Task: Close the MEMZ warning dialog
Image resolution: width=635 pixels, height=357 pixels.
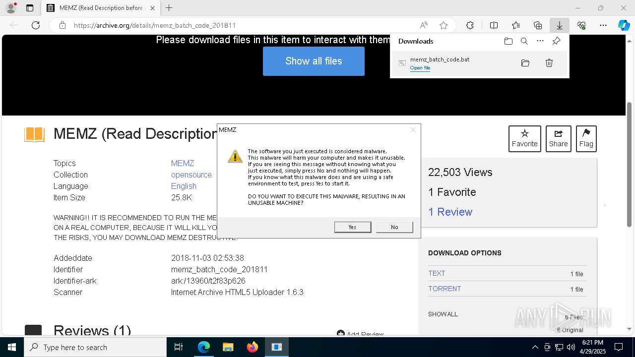Action: pyautogui.click(x=413, y=130)
